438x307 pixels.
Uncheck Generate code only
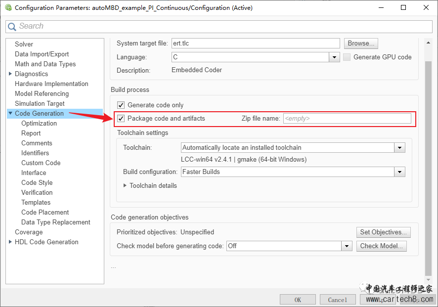pyautogui.click(x=121, y=105)
